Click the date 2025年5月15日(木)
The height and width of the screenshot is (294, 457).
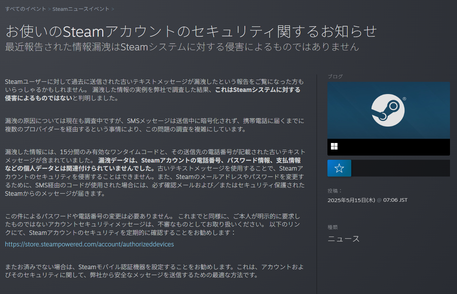351,200
